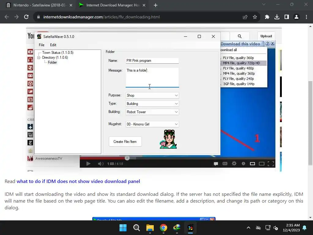Select MP4 file, quality 360p option

coord(238,73)
